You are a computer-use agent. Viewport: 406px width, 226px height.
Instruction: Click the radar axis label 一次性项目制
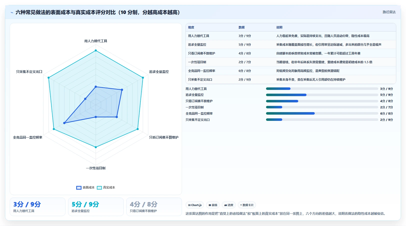coord(96,168)
